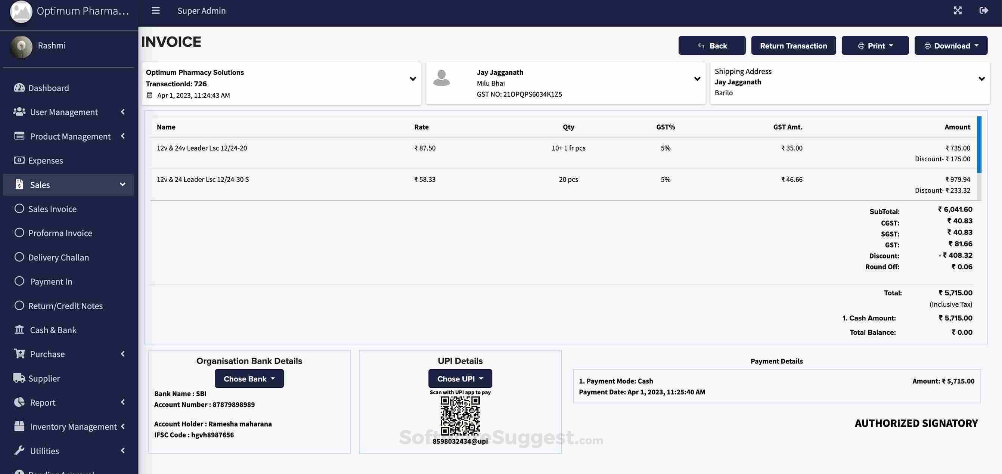Image resolution: width=1002 pixels, height=474 pixels.
Task: Click the UPI QR code image
Action: coord(460,416)
